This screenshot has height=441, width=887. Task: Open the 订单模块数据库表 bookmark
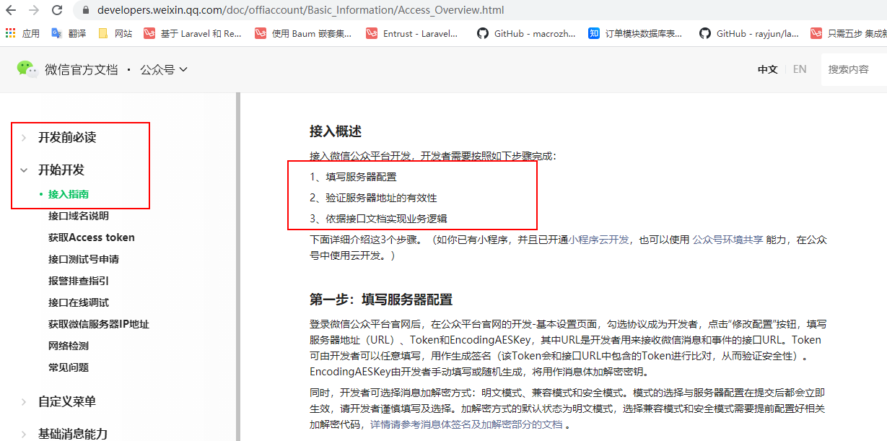click(x=635, y=33)
